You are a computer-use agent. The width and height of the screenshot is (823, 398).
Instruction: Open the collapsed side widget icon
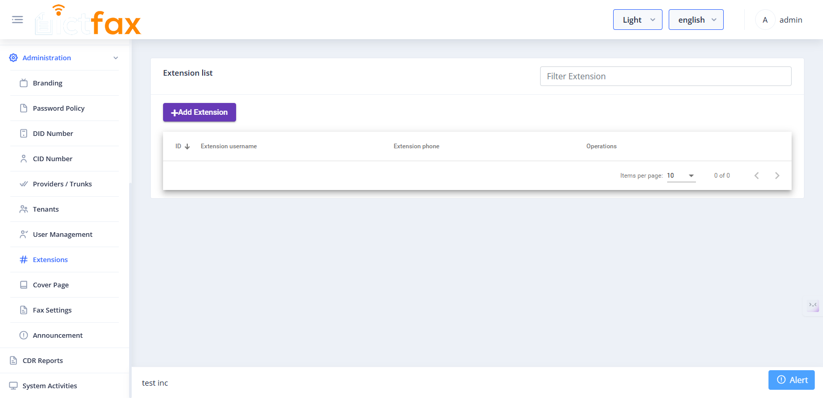(813, 306)
